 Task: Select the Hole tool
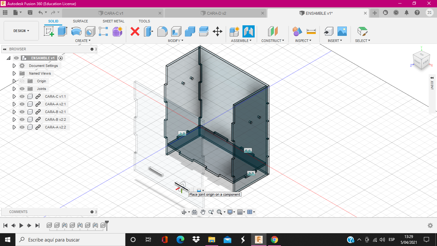[90, 31]
